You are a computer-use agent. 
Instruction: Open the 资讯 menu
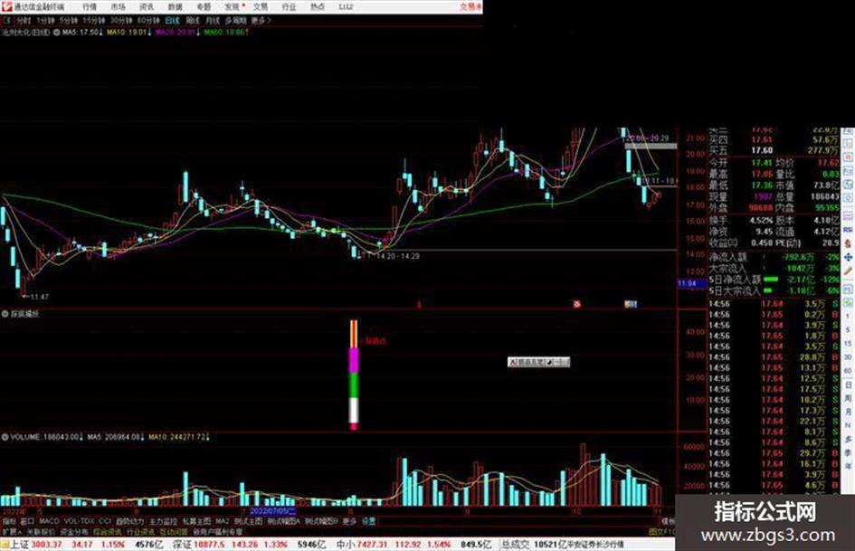point(147,6)
